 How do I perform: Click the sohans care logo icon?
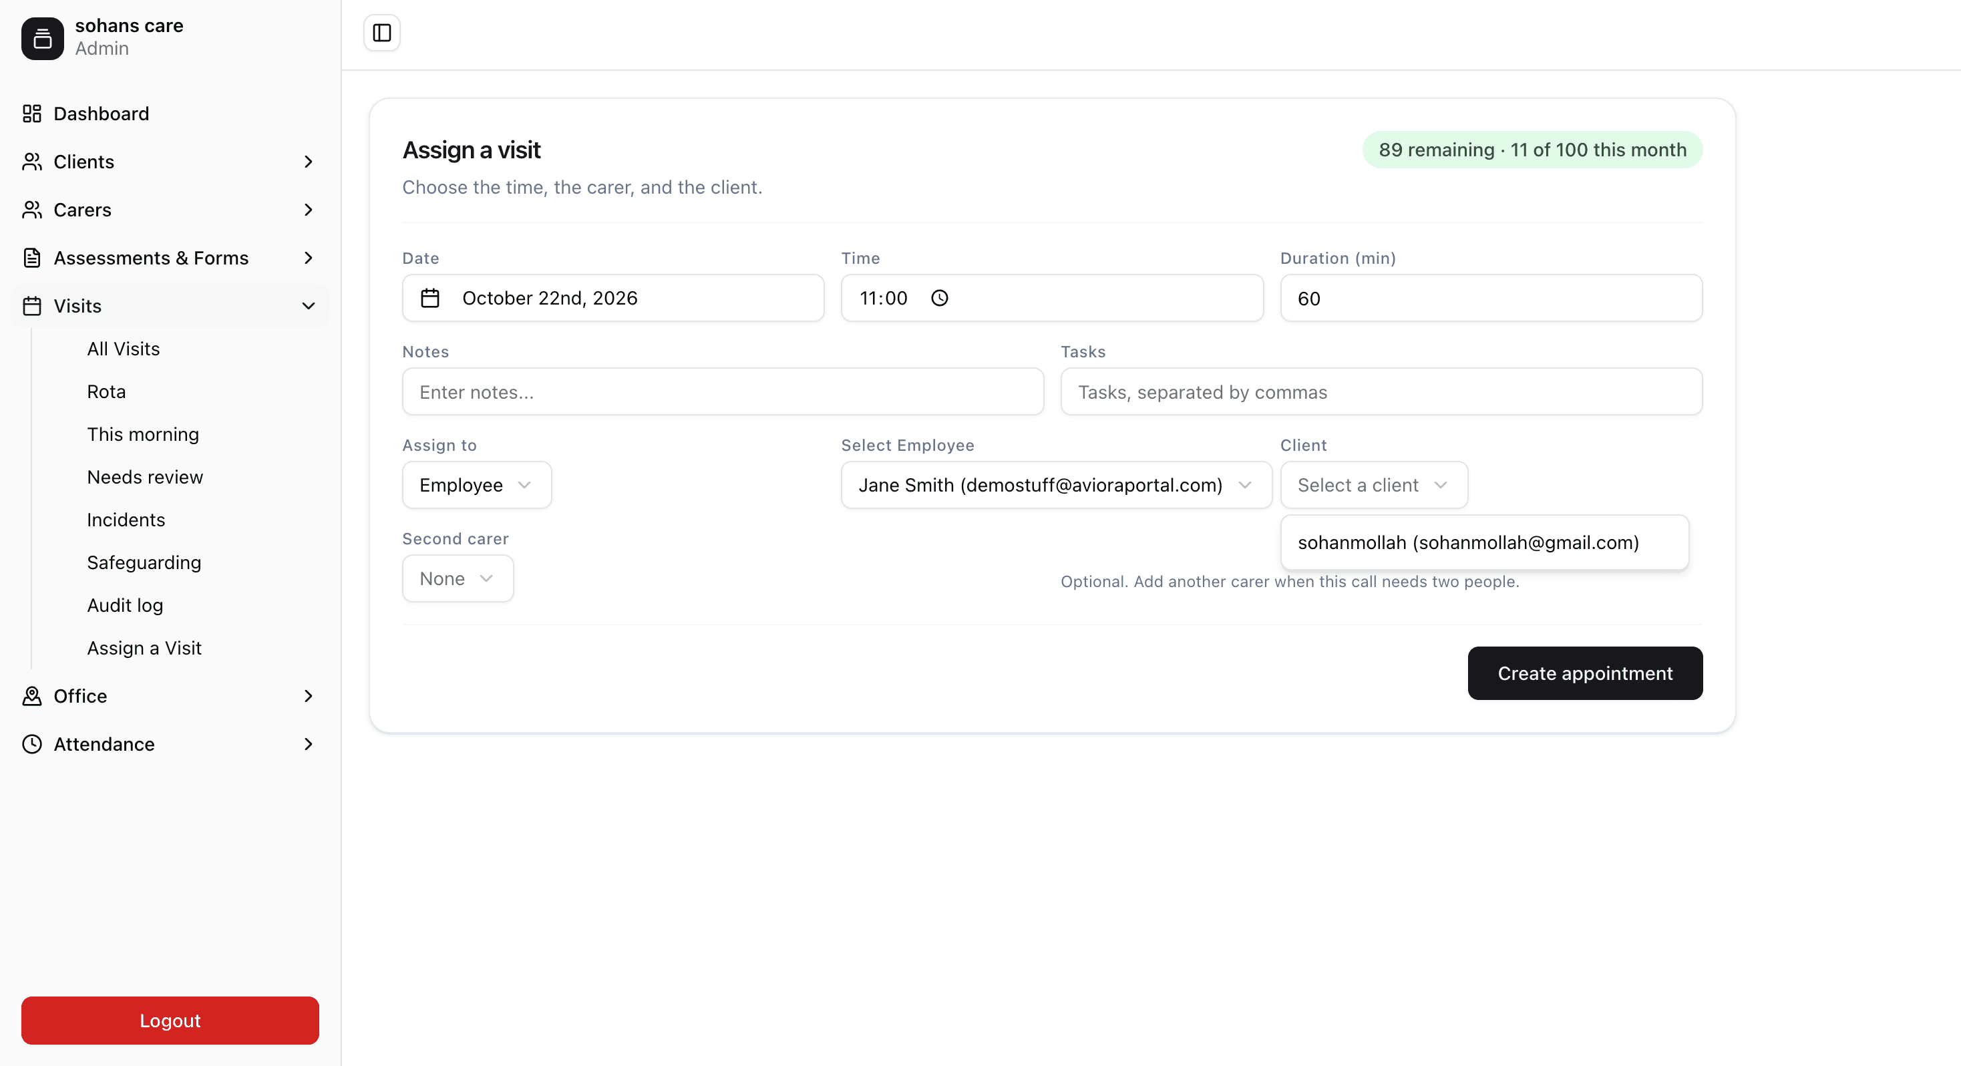pyautogui.click(x=43, y=38)
